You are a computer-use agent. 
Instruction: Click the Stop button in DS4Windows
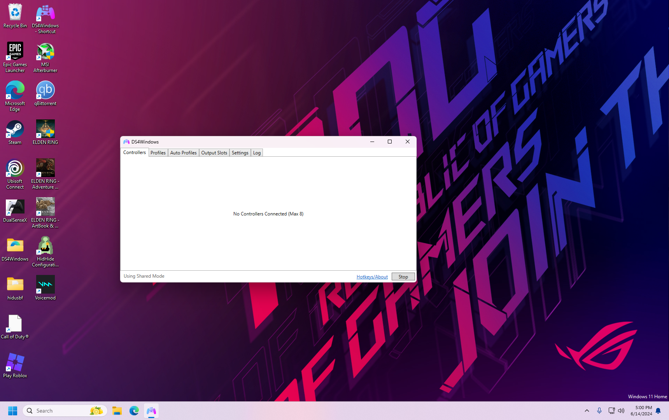pos(403,277)
